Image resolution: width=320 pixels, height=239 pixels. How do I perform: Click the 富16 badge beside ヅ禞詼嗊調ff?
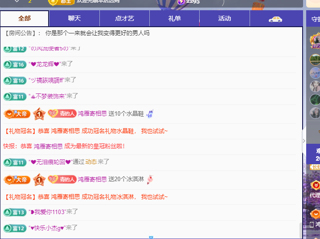(15, 81)
